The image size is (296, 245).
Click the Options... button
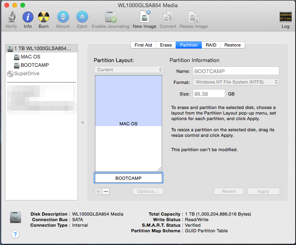147,191
